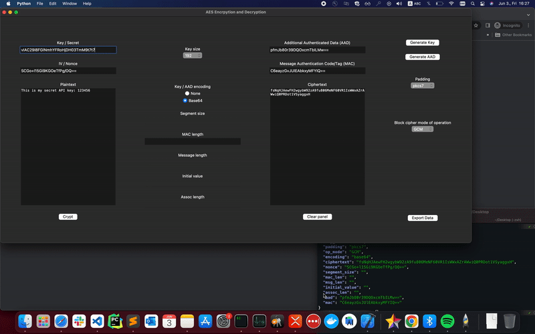Open Microsoft Outlook from the Dock
The height and width of the screenshot is (334, 535).
[x=151, y=321]
